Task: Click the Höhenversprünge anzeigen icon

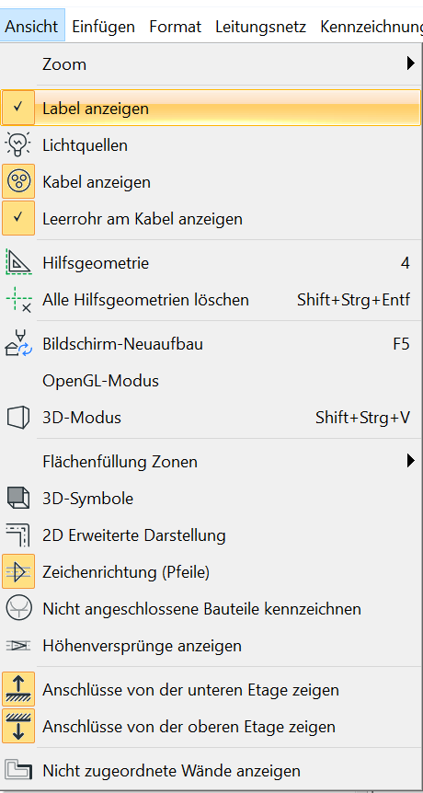Action: pyautogui.click(x=18, y=645)
